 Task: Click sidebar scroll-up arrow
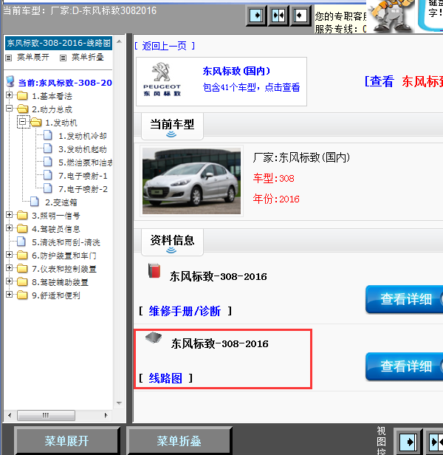pos(119,42)
